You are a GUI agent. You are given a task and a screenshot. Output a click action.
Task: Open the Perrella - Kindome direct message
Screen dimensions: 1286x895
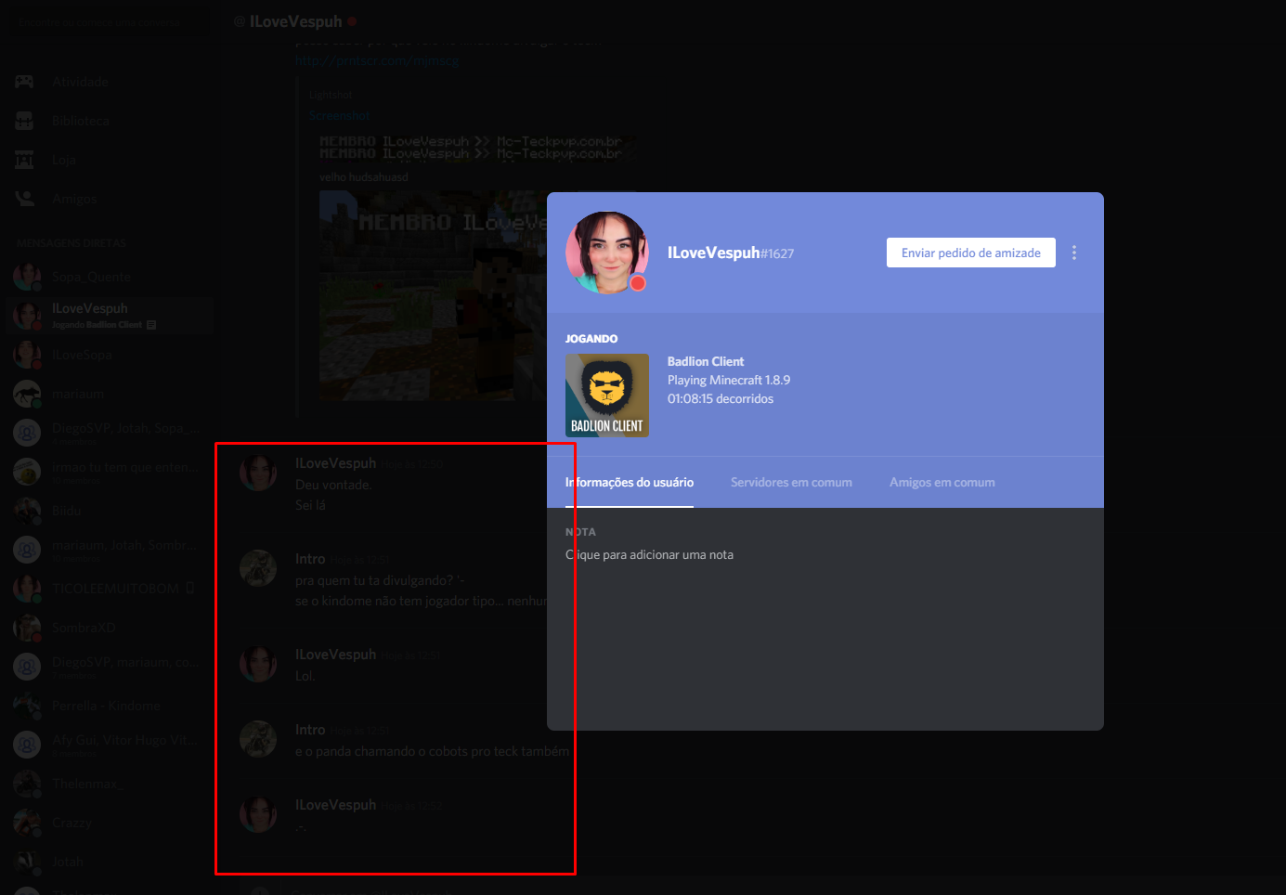110,706
